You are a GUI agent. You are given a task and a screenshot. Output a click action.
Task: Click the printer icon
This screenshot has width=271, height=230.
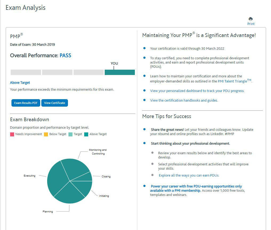click(x=250, y=19)
